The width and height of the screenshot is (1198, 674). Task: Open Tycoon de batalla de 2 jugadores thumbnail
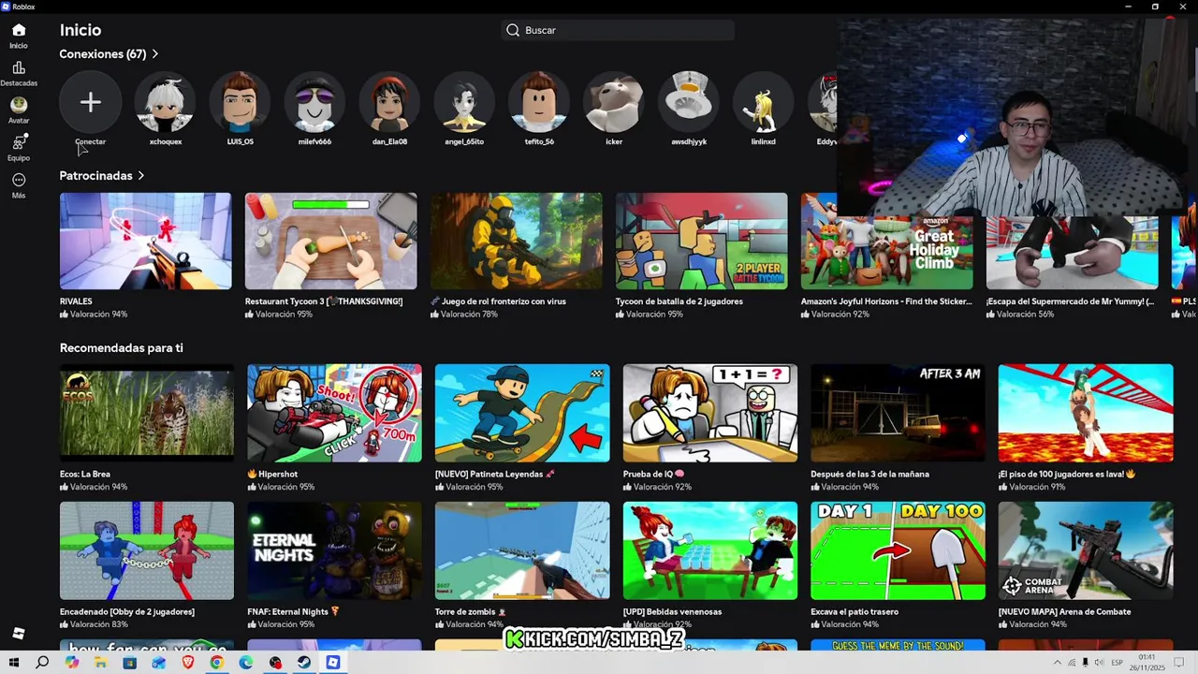pyautogui.click(x=701, y=241)
